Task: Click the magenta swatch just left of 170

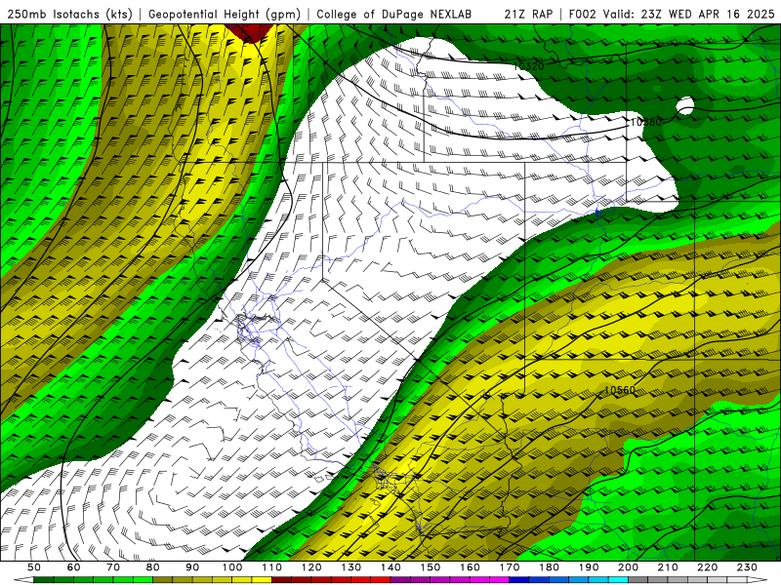Action: (x=500, y=580)
